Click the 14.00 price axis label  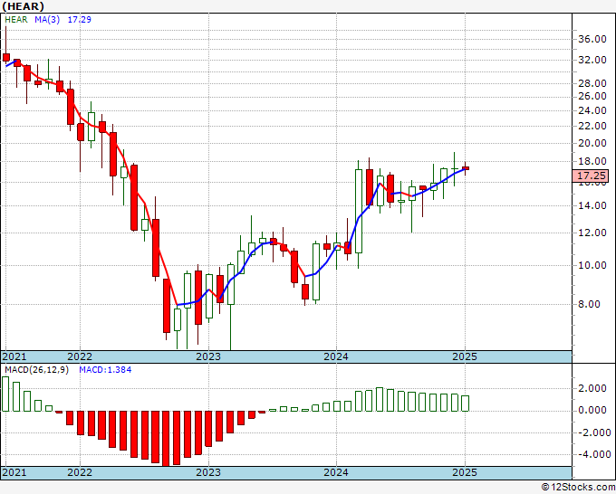592,205
